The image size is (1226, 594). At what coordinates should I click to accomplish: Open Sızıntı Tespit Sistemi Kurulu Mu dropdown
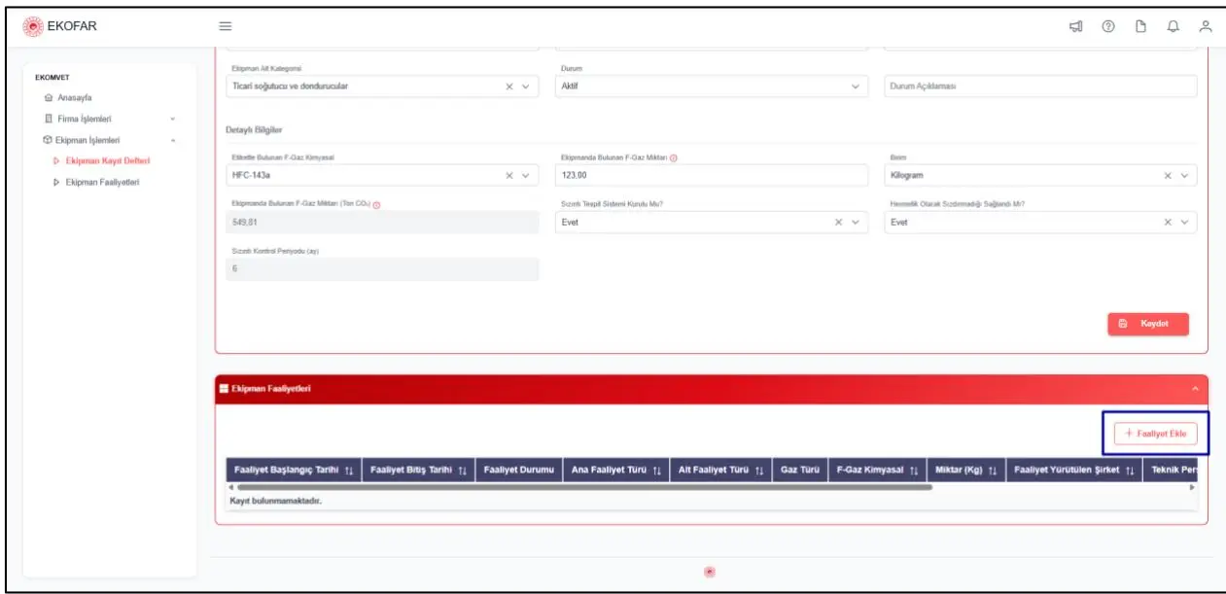[x=856, y=222]
